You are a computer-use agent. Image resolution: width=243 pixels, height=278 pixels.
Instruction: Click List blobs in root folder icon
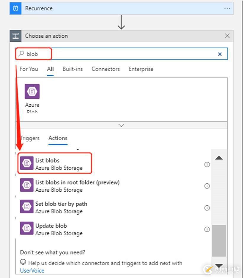click(27, 185)
